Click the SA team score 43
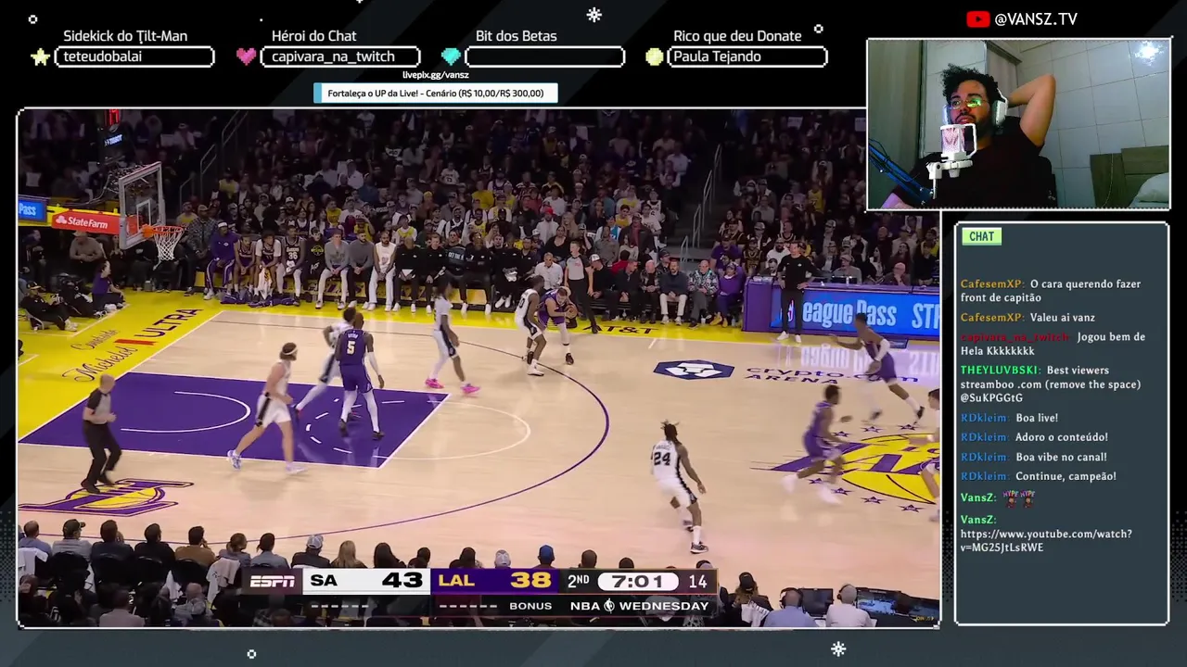Image resolution: width=1187 pixels, height=667 pixels. click(402, 581)
